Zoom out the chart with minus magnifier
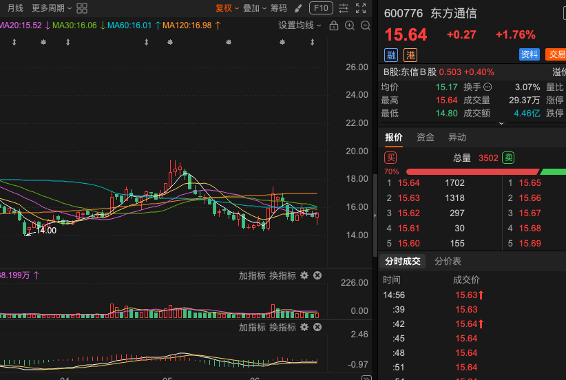Viewport: 566px width, 380px height. tap(366, 25)
